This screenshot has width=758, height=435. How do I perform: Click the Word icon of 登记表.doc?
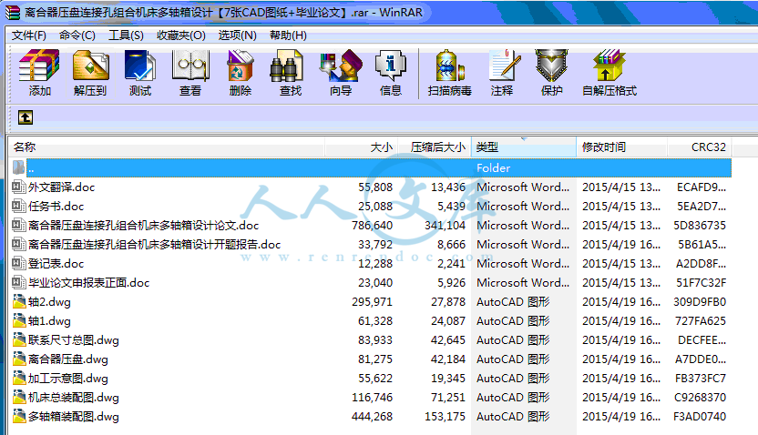click(x=18, y=263)
